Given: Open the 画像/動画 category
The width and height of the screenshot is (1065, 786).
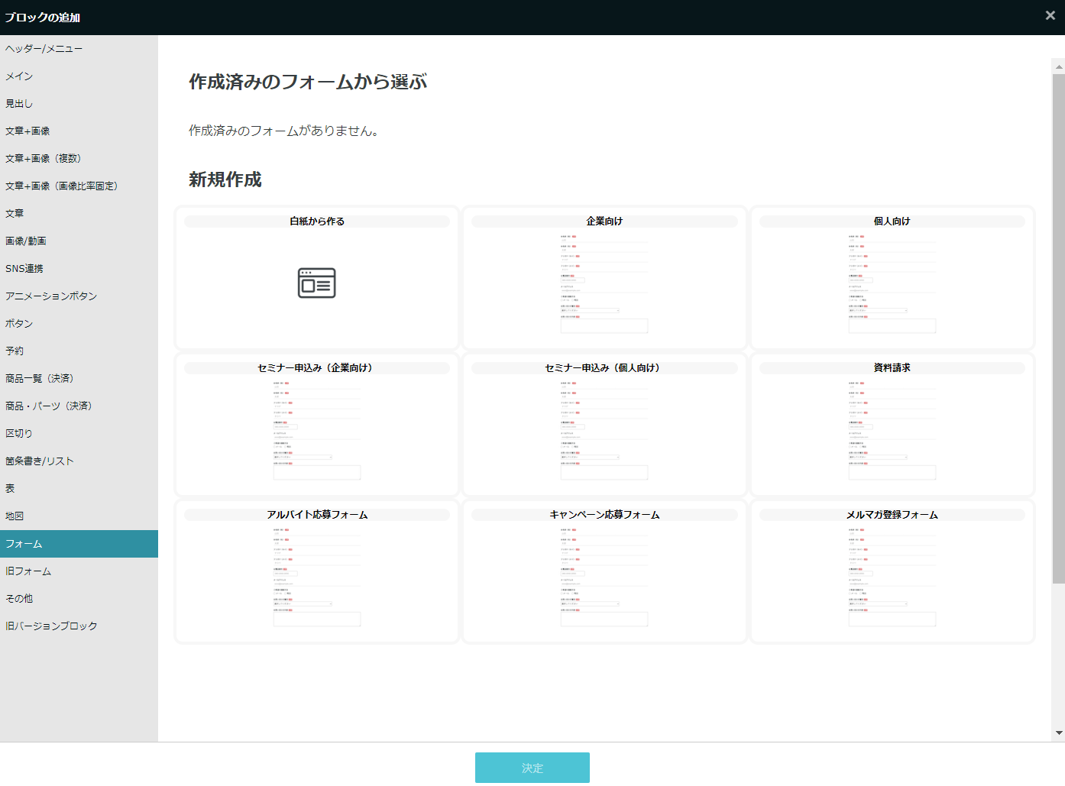Looking at the screenshot, I should [x=79, y=241].
